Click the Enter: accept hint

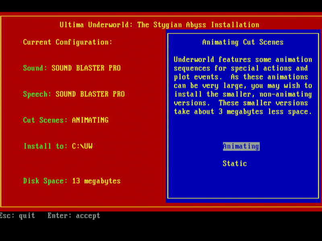tap(74, 216)
